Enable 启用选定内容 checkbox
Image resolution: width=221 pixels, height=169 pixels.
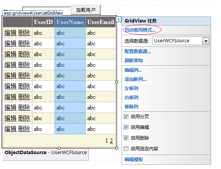click(126, 148)
